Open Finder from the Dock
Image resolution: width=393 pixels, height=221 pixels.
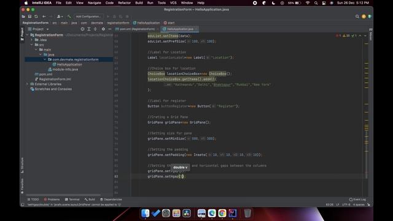(145, 213)
